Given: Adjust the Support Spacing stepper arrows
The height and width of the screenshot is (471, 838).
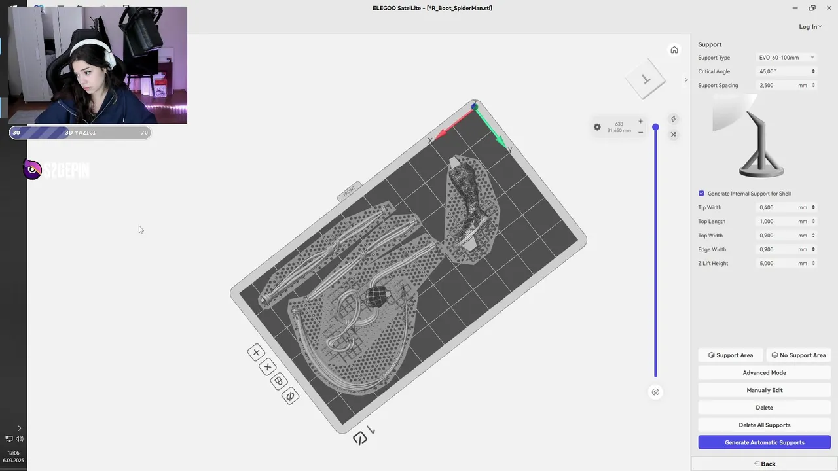Looking at the screenshot, I should pyautogui.click(x=813, y=85).
